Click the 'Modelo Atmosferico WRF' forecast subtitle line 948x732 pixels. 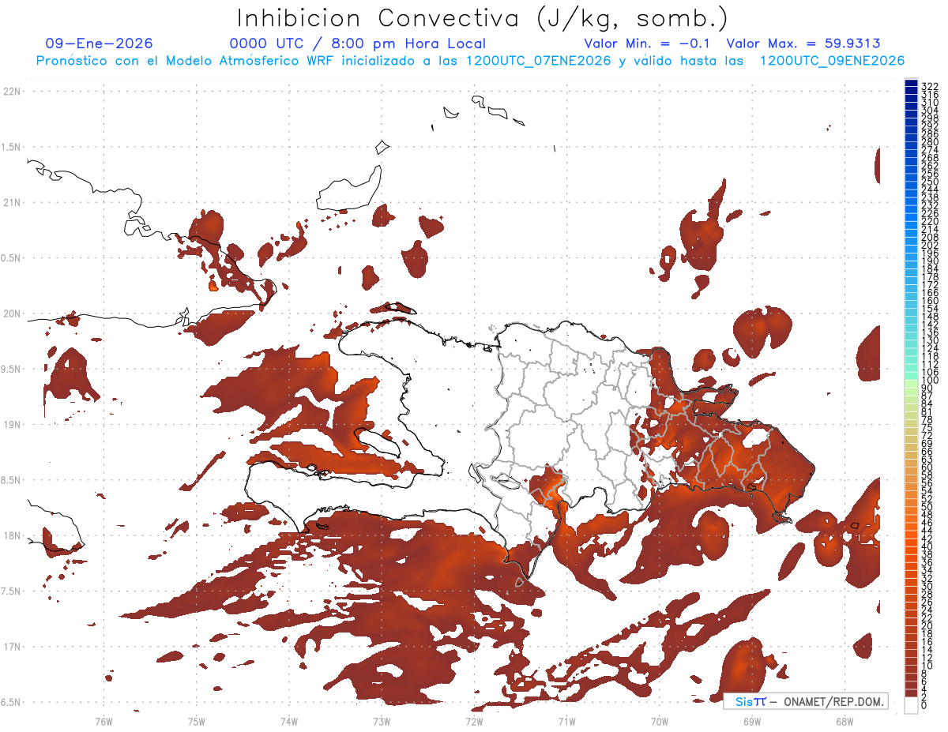[470, 61]
